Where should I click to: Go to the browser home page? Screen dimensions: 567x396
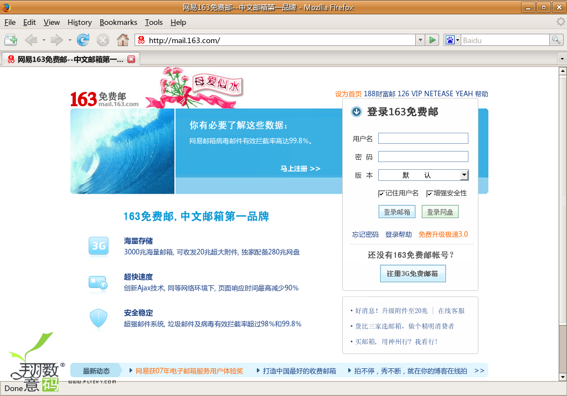click(123, 40)
